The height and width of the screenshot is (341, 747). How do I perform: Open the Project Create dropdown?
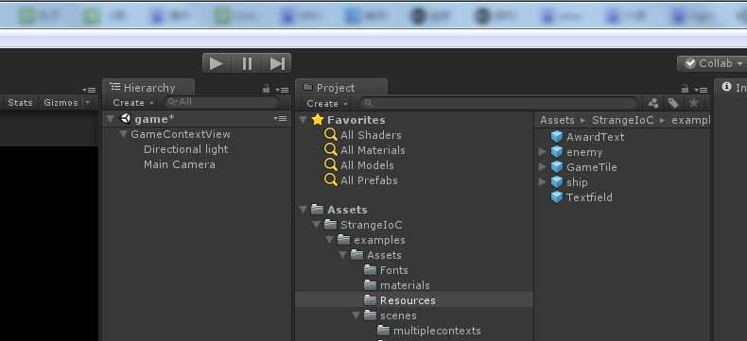(327, 103)
